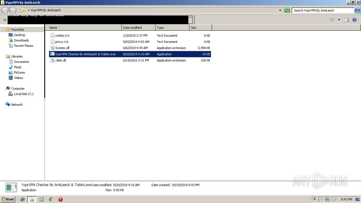This screenshot has height=203, width=361.
Task: Open the Pictures library
Action: 19,72
